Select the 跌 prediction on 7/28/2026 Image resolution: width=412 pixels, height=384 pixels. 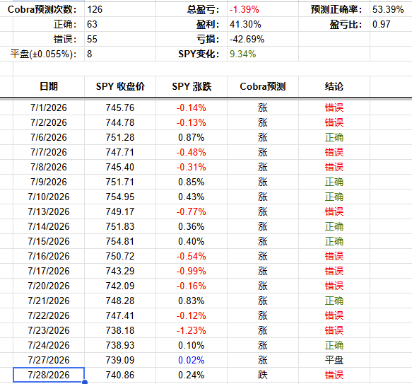tap(263, 375)
